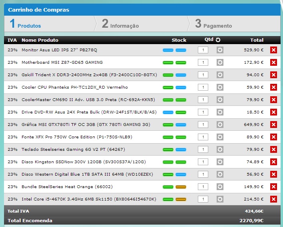The width and height of the screenshot is (283, 227).
Task: Click quantity box for Drive DVD-RW Asus
Action: pyautogui.click(x=203, y=112)
